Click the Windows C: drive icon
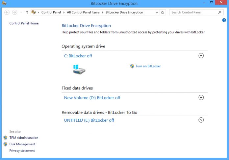 pyautogui.click(x=79, y=69)
